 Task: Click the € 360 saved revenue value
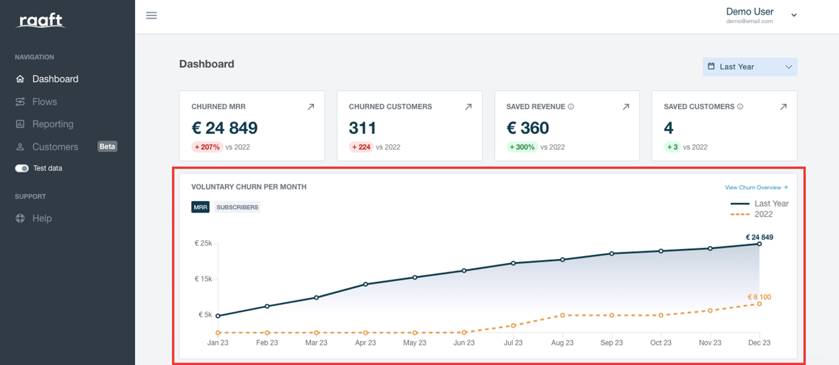click(x=528, y=128)
